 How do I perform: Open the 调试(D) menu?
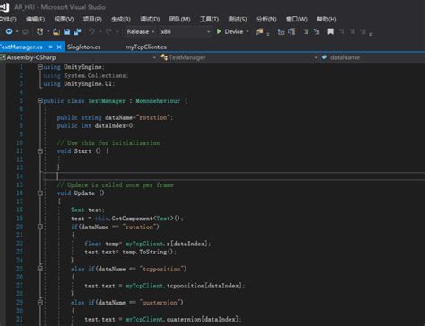tap(150, 20)
